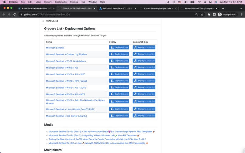Open the Profiles menu

tap(74, 2)
